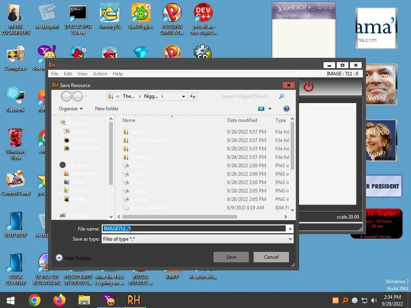The width and height of the screenshot is (411, 308).
Task: Open the Help menu in Resource Hacker
Action: click(118, 74)
